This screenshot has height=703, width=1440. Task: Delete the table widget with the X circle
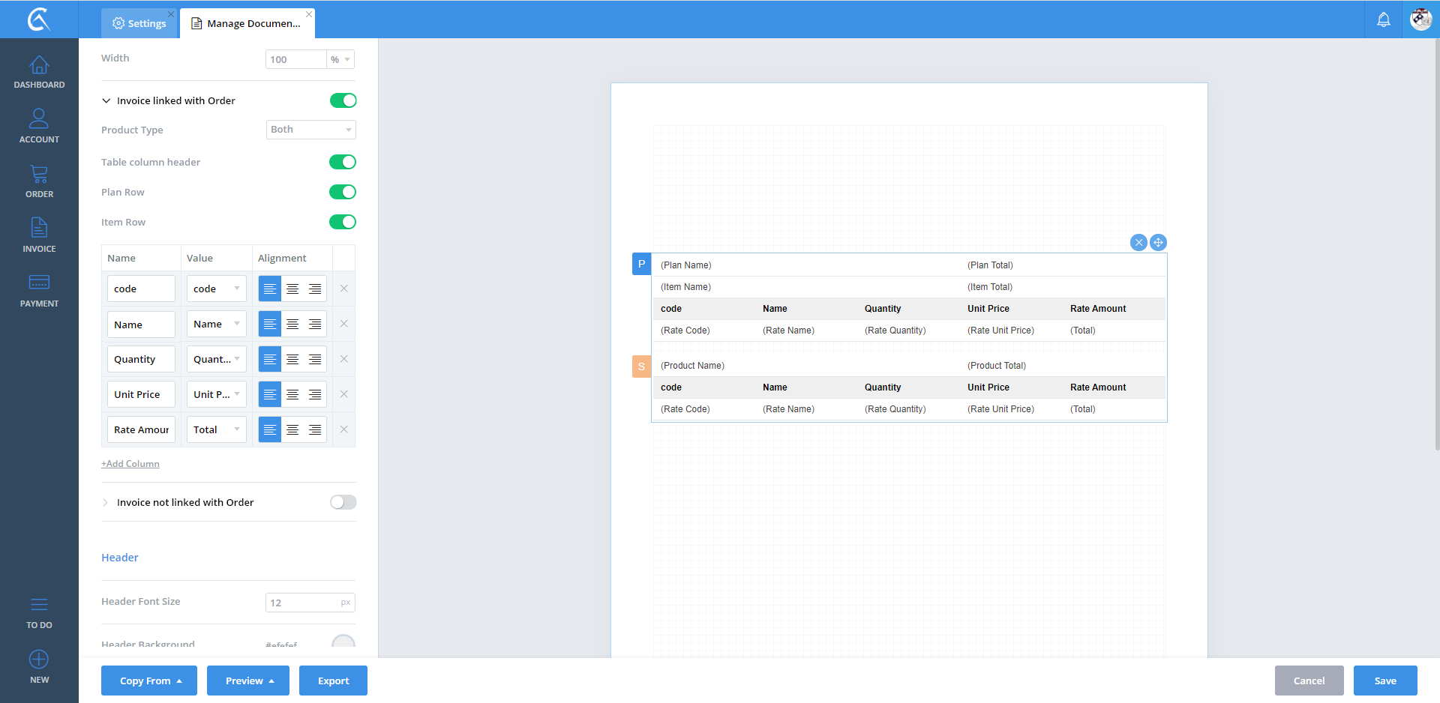pyautogui.click(x=1138, y=242)
